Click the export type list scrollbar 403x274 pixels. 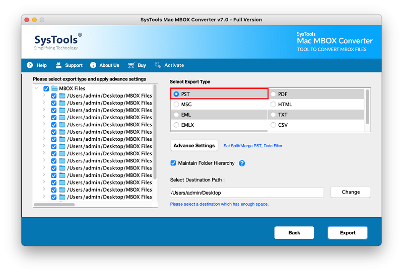tap(368, 107)
